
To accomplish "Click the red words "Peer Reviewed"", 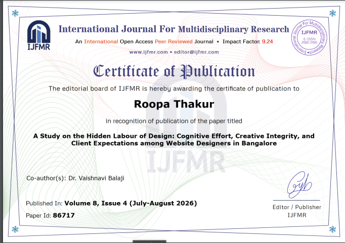I will (174, 41).
